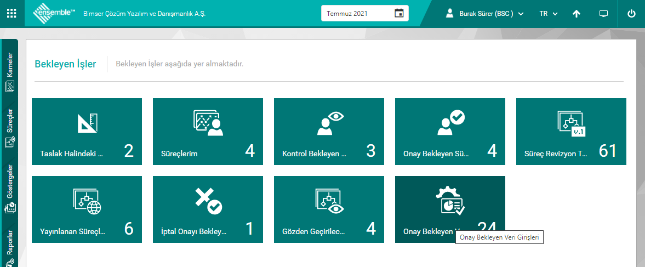
Task: Switch to the Süreçler side tab
Action: coord(10,128)
